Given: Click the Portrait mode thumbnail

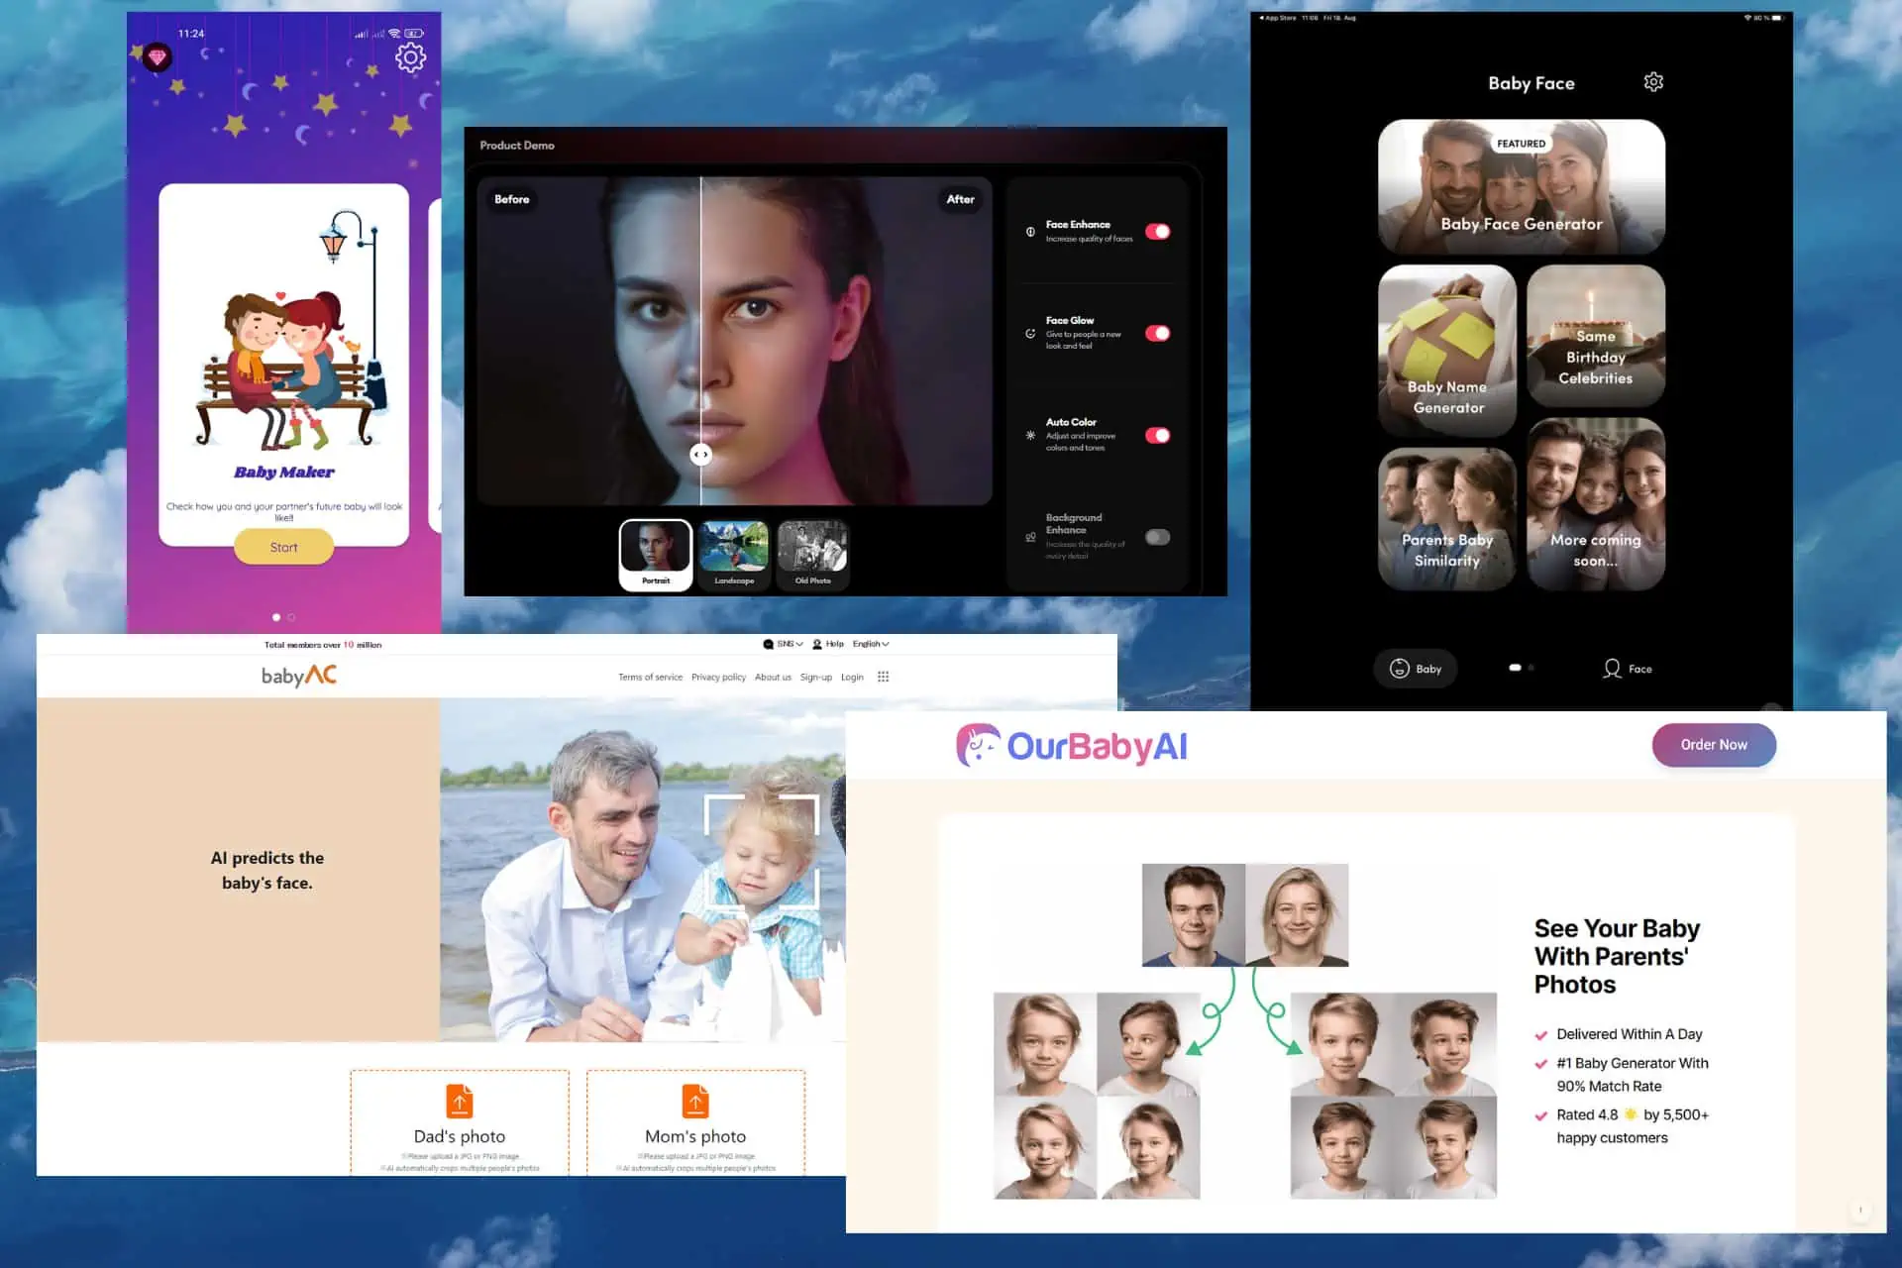Looking at the screenshot, I should pyautogui.click(x=655, y=552).
